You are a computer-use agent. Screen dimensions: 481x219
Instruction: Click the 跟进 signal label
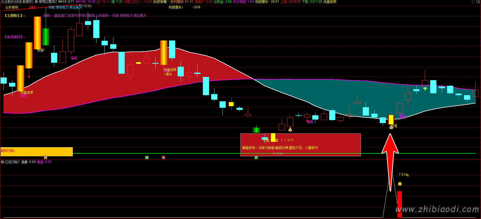click(x=394, y=125)
